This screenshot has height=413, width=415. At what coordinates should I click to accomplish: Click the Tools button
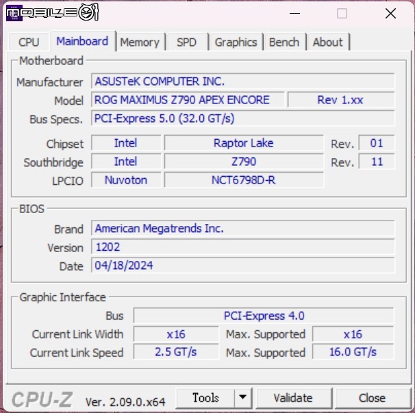point(205,398)
